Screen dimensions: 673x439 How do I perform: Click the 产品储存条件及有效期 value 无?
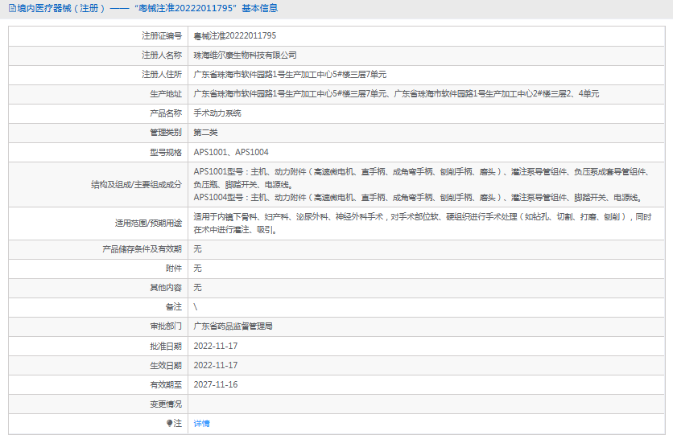197,249
